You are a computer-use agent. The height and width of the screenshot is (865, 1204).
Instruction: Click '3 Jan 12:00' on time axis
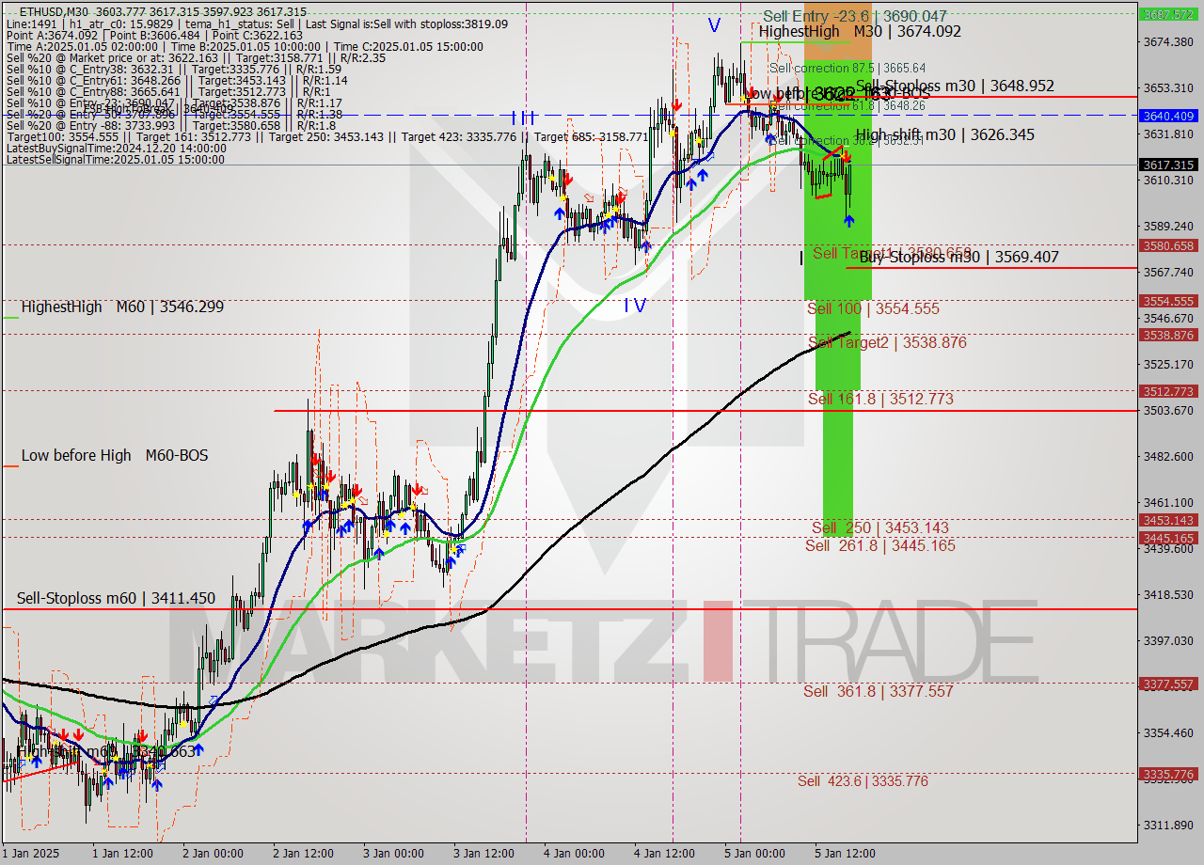tap(483, 854)
